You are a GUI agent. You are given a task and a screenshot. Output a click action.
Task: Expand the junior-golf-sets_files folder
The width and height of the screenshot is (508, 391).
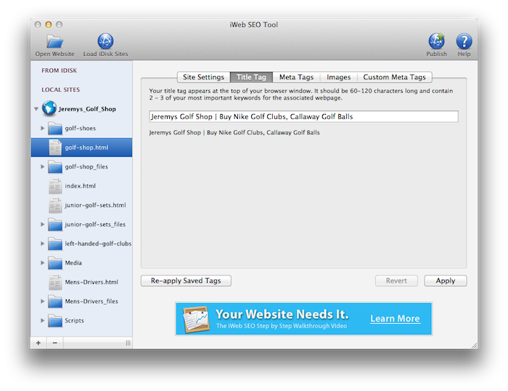click(x=42, y=225)
